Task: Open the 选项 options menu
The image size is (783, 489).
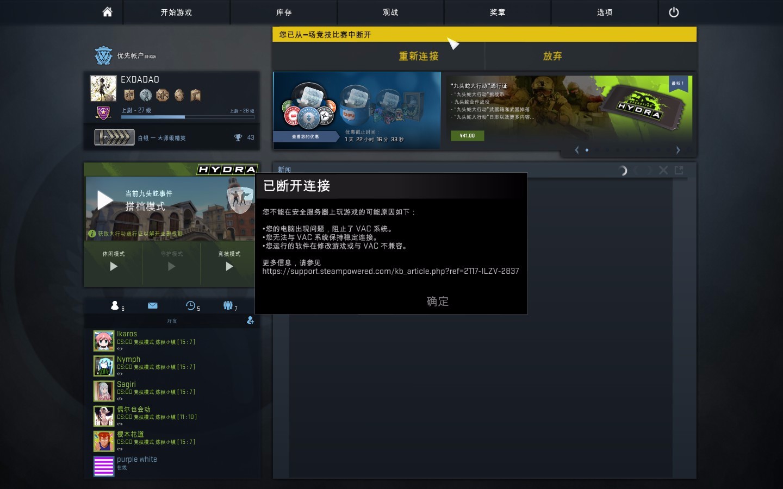Action: pyautogui.click(x=605, y=12)
